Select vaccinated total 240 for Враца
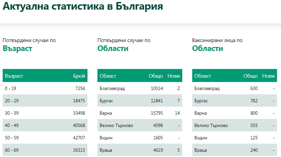This screenshot has height=157, width=281. [254, 150]
